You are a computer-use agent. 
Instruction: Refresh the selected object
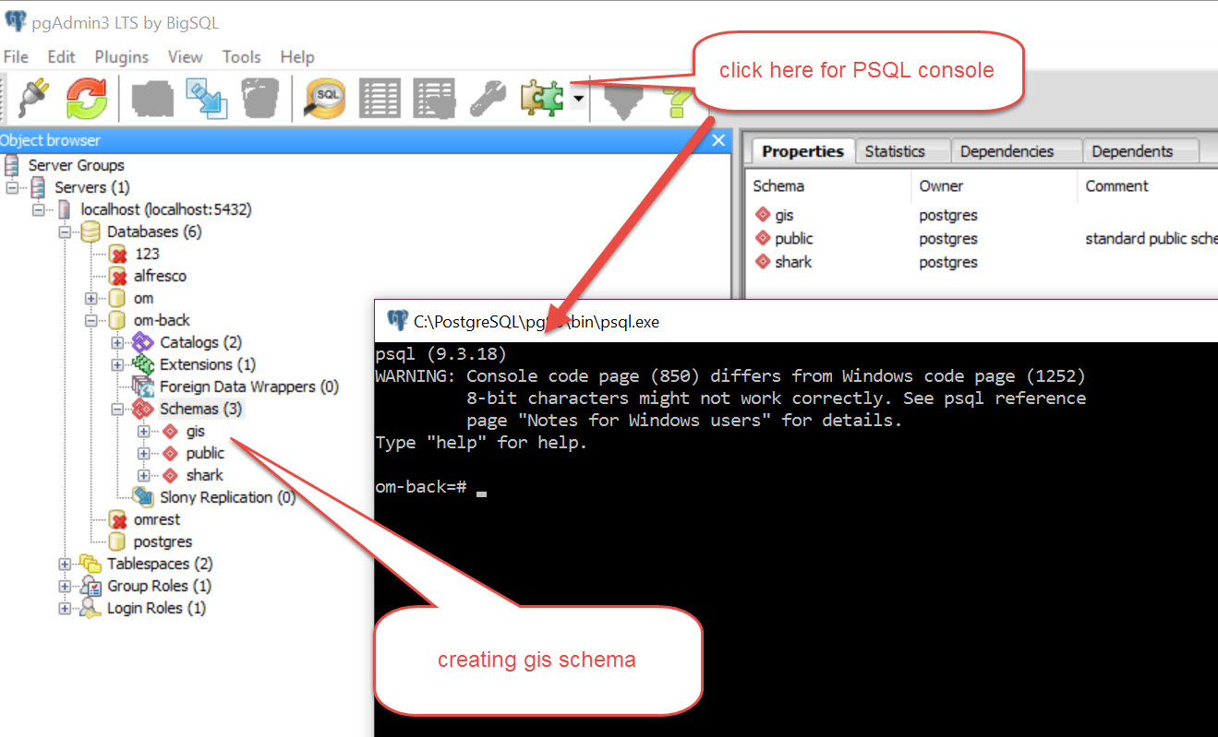pyautogui.click(x=86, y=98)
